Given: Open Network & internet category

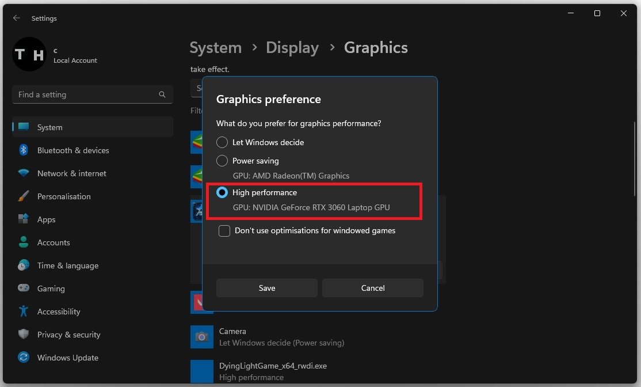Looking at the screenshot, I should click(93, 173).
